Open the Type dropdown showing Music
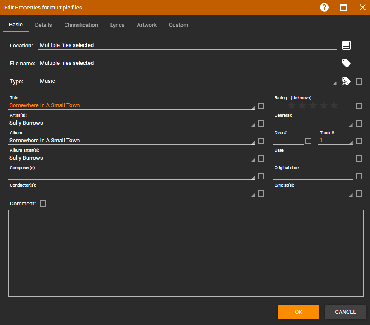The height and width of the screenshot is (325, 370). (187, 81)
